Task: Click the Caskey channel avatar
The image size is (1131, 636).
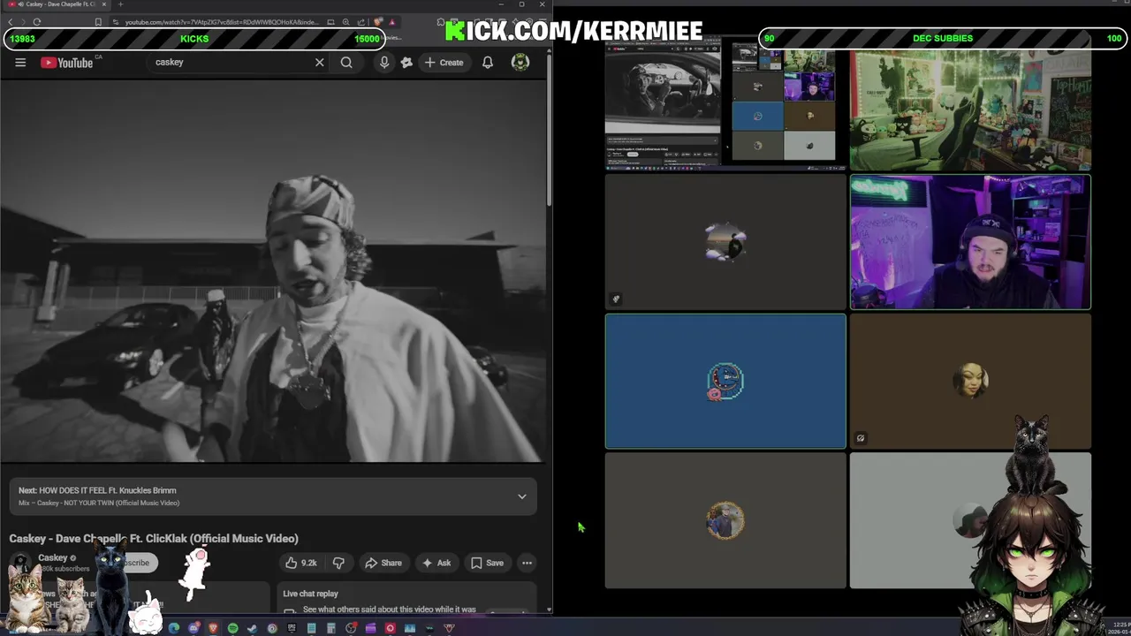Action: point(21,563)
